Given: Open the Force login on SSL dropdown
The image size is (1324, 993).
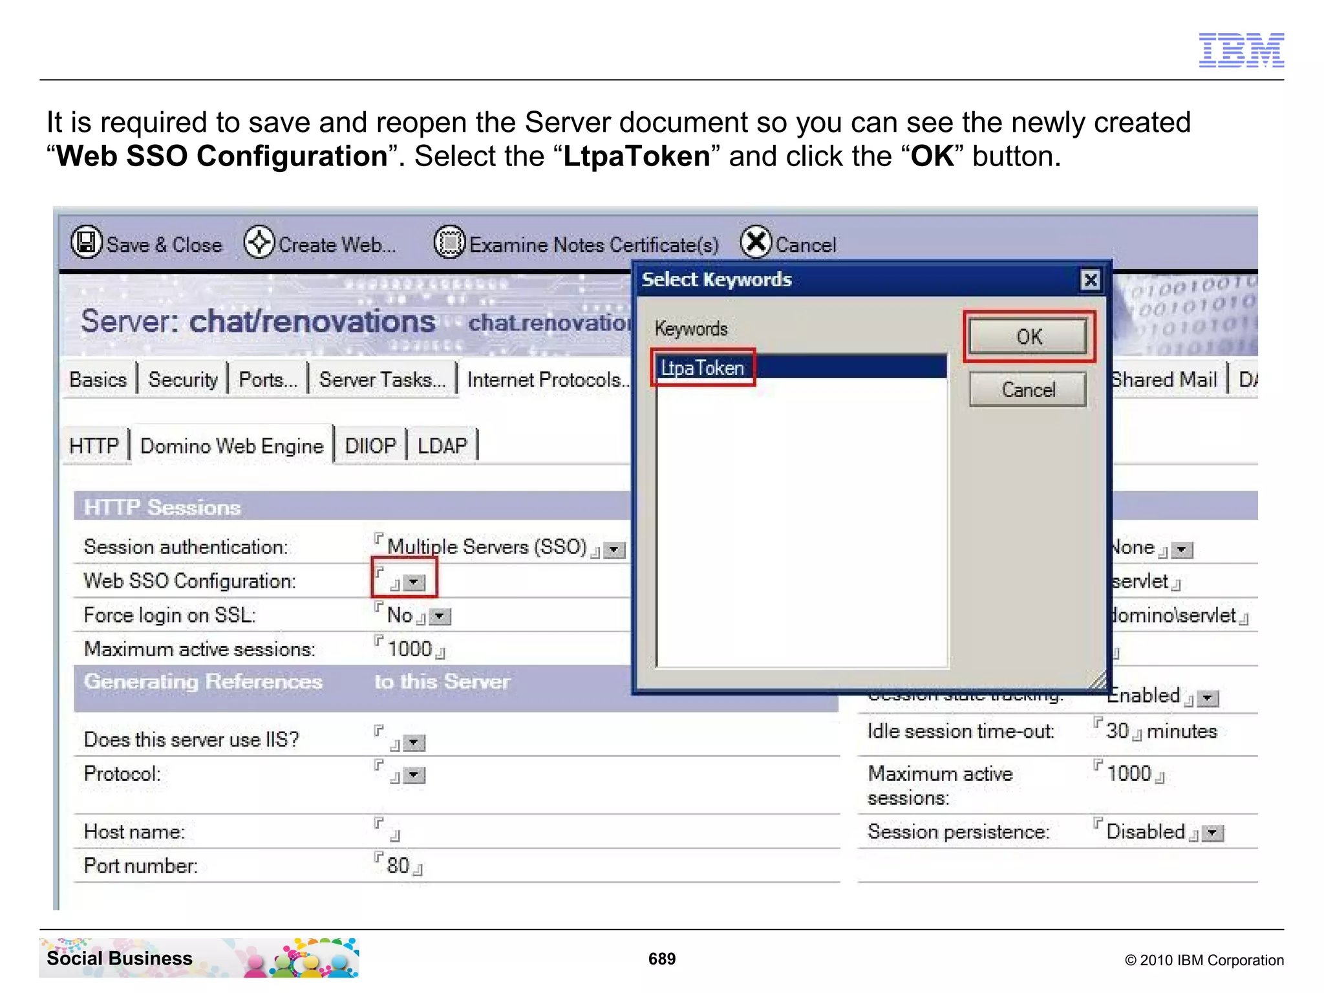Looking at the screenshot, I should click(440, 616).
